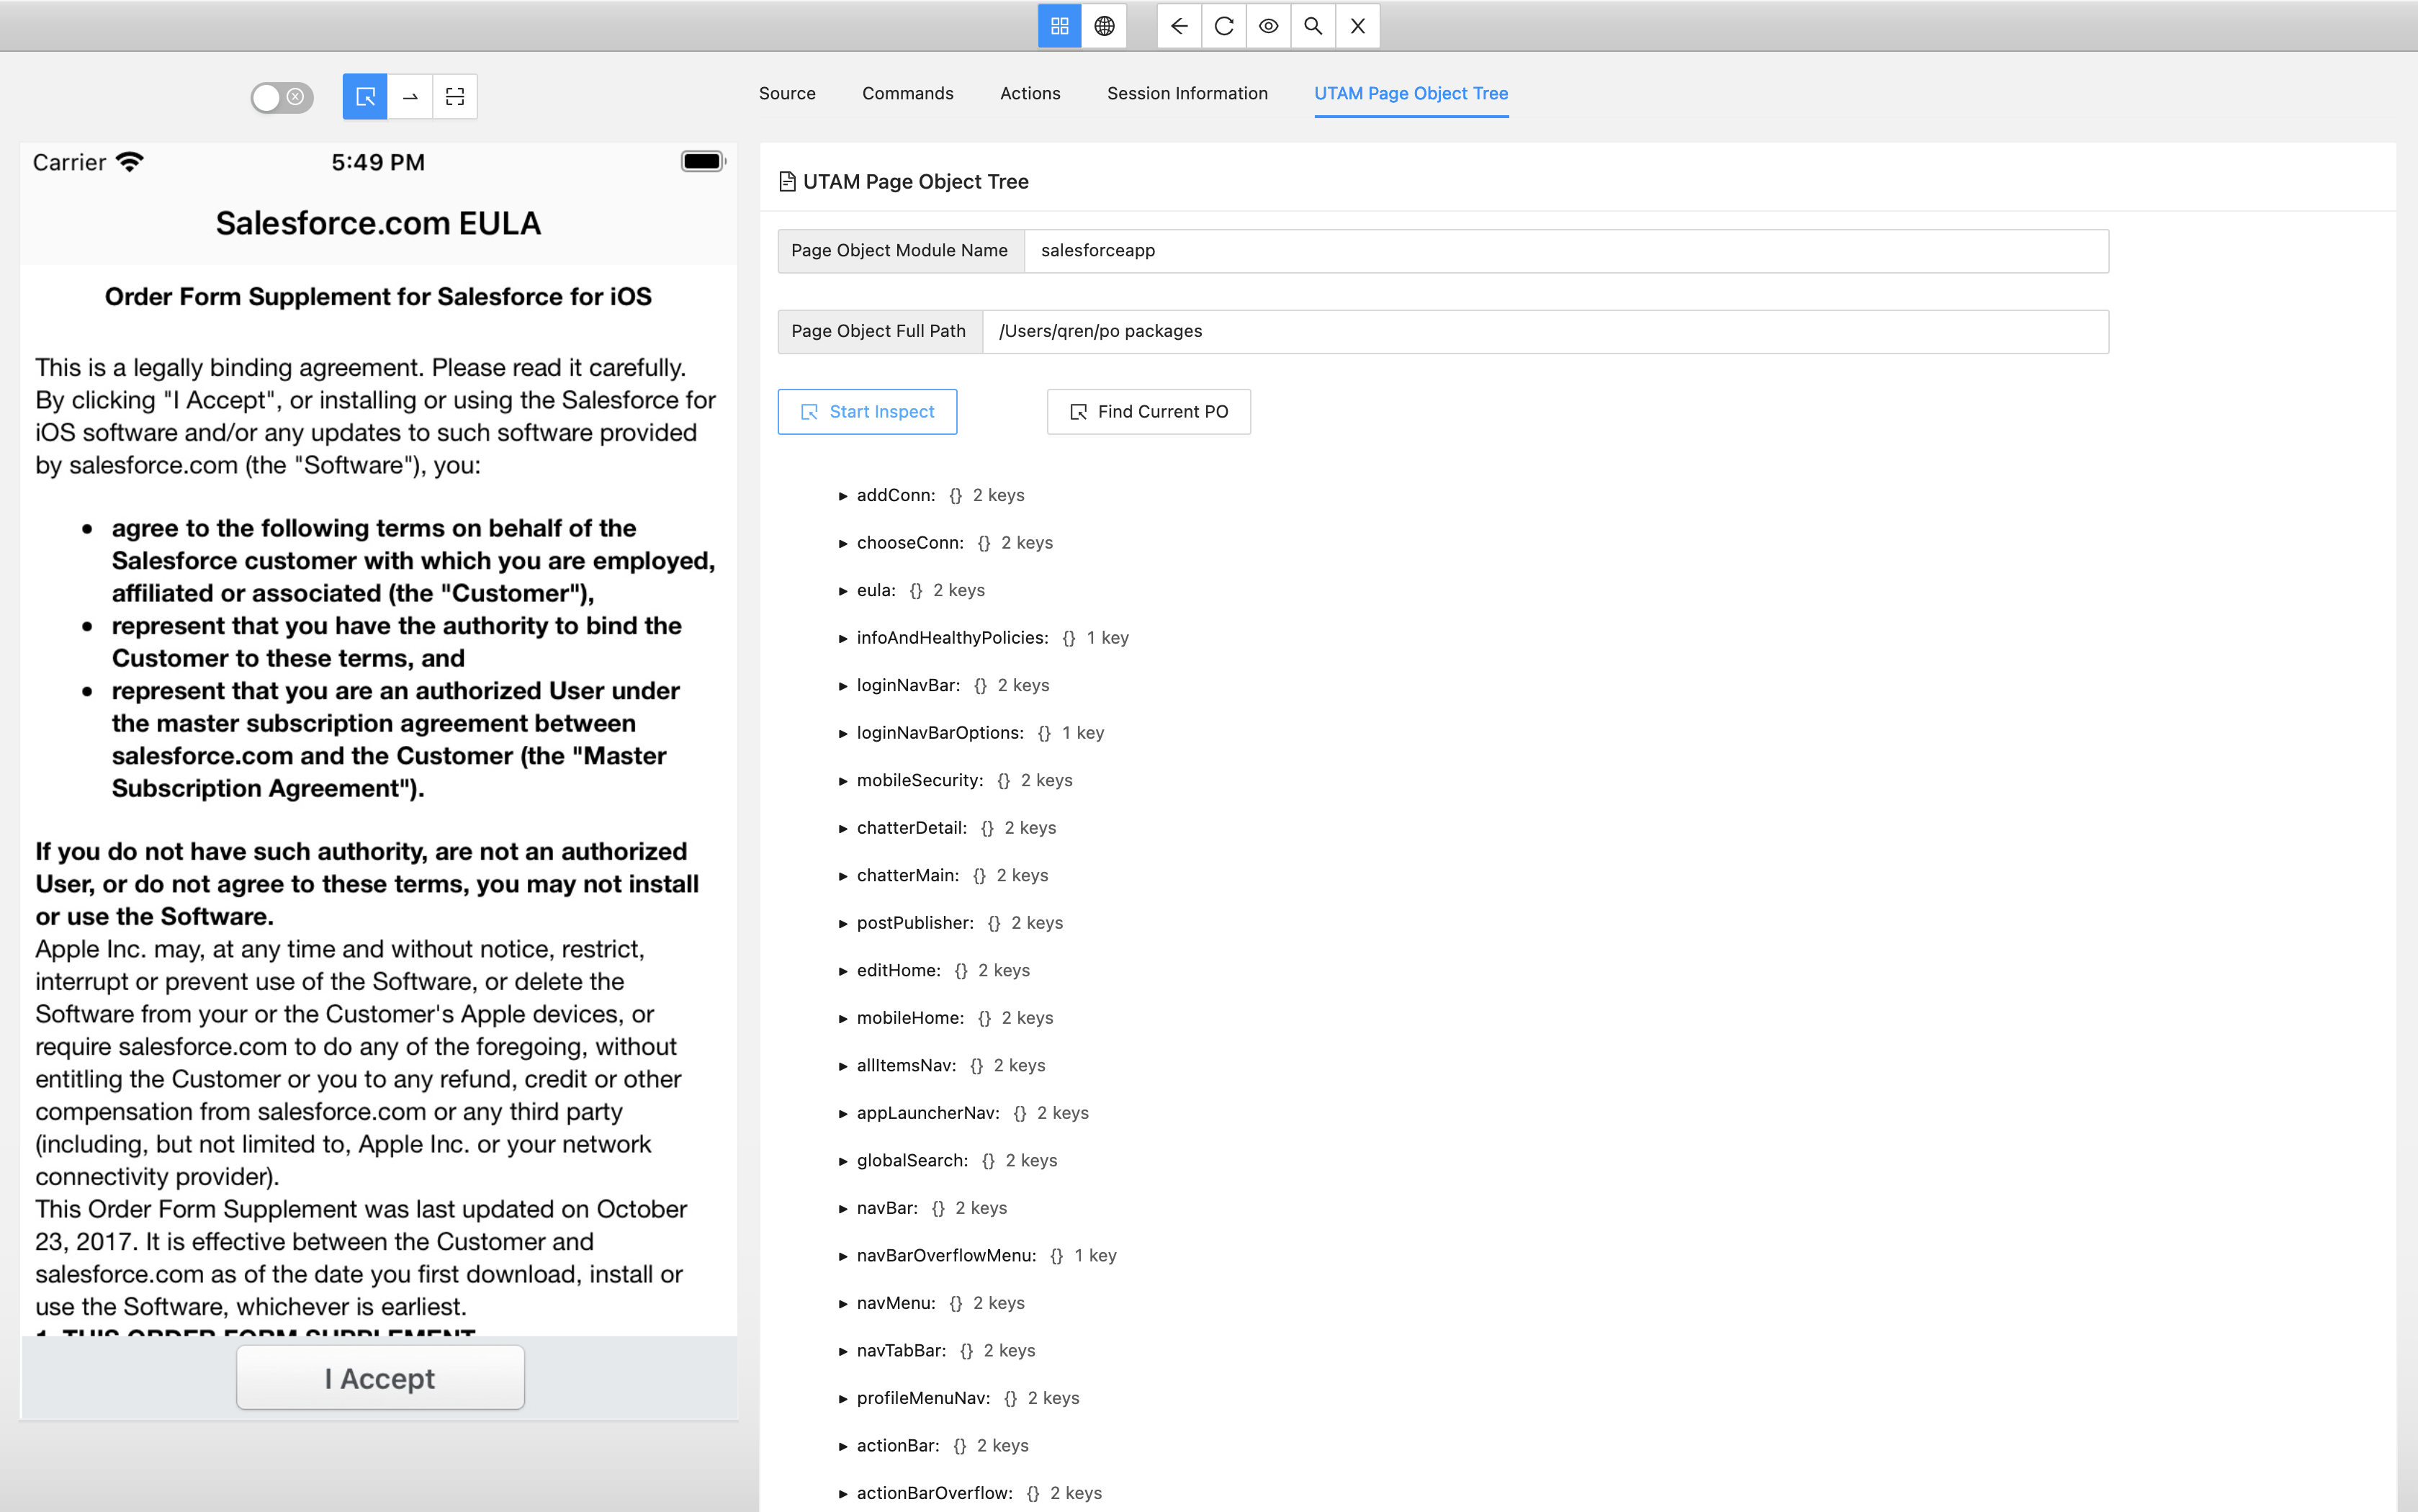Screen dimensions: 2418x1512
Task: Switch to web/hybrid app mode globe icon
Action: 1104,26
